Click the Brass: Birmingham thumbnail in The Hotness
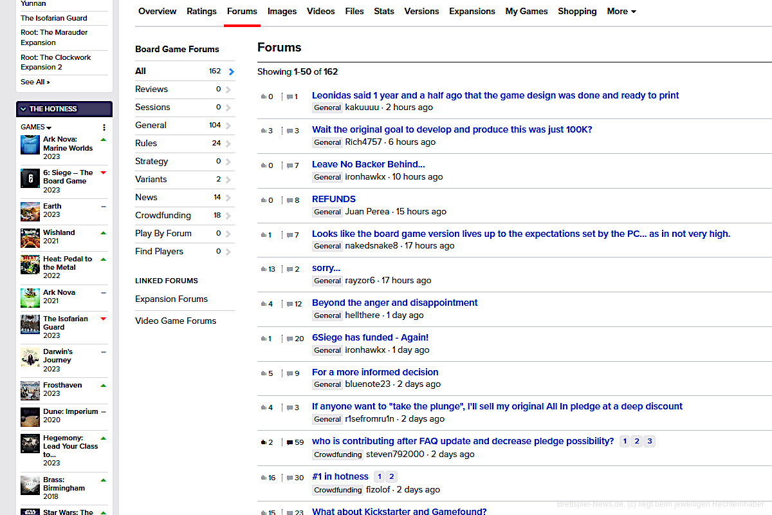Image resolution: width=772 pixels, height=515 pixels. (30, 485)
